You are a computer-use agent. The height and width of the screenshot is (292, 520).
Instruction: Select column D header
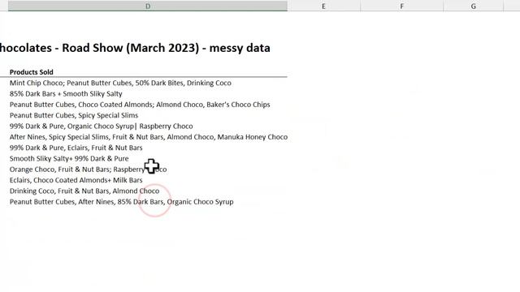coord(148,6)
